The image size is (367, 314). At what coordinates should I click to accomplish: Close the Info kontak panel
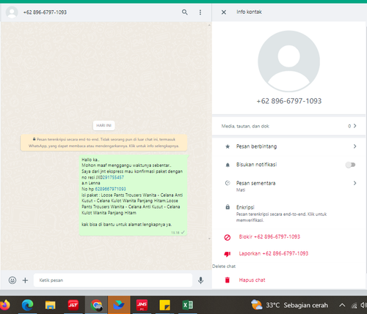[x=224, y=12]
